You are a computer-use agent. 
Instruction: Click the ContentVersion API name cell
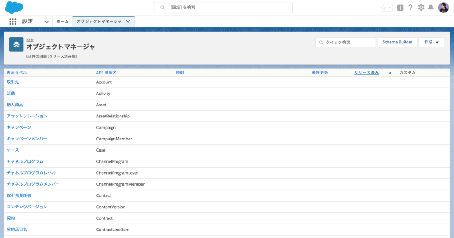click(111, 207)
